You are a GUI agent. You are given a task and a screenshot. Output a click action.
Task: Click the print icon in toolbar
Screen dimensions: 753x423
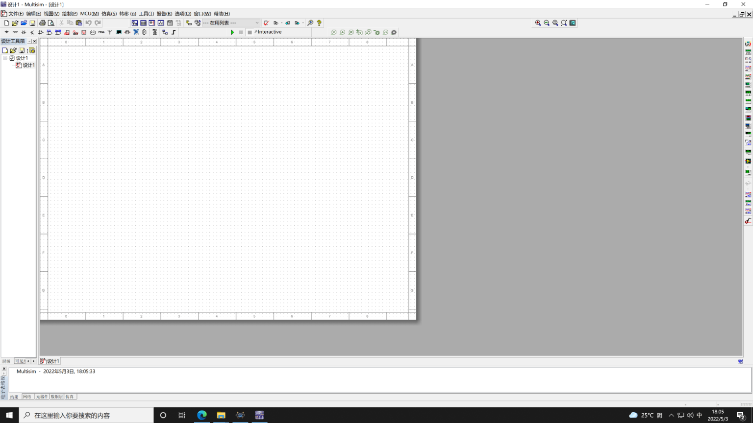click(x=42, y=23)
